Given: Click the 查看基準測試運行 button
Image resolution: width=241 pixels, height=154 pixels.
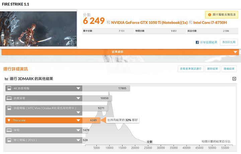Looking at the screenshot, I should 191,69.
